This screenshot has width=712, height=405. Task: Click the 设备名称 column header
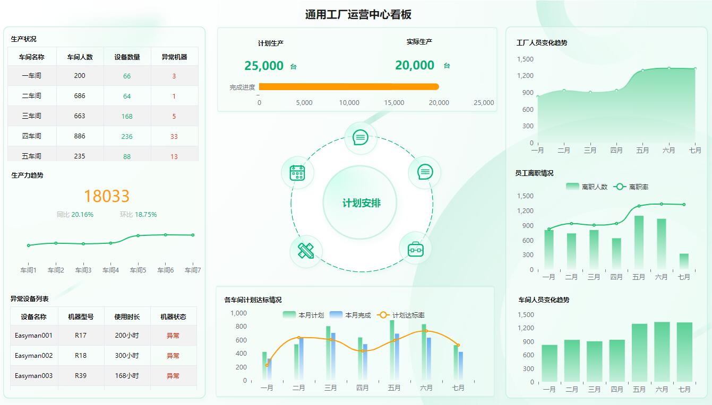click(x=33, y=316)
